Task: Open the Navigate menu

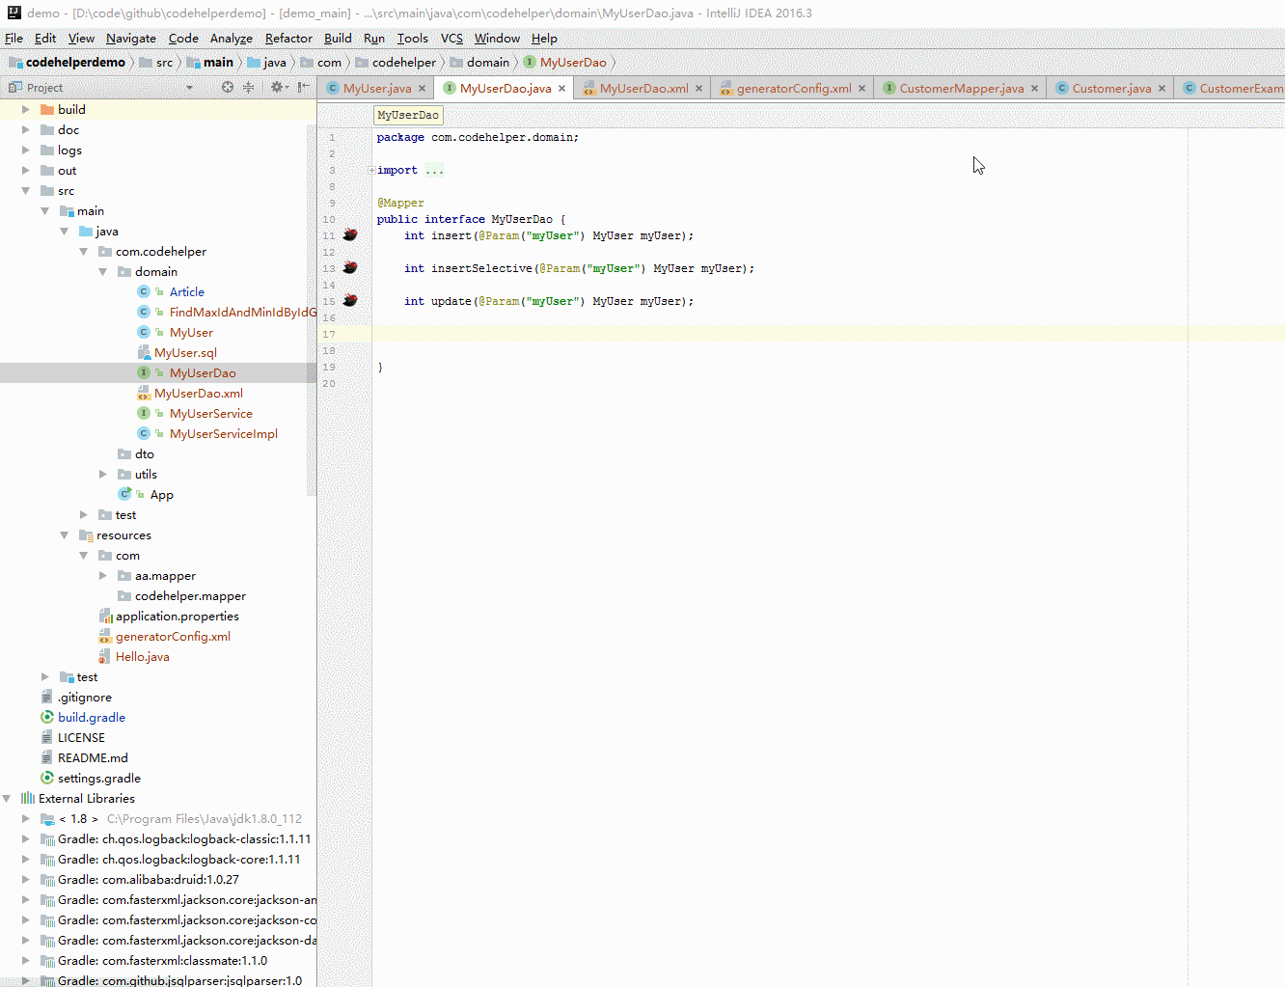Action: pos(131,39)
